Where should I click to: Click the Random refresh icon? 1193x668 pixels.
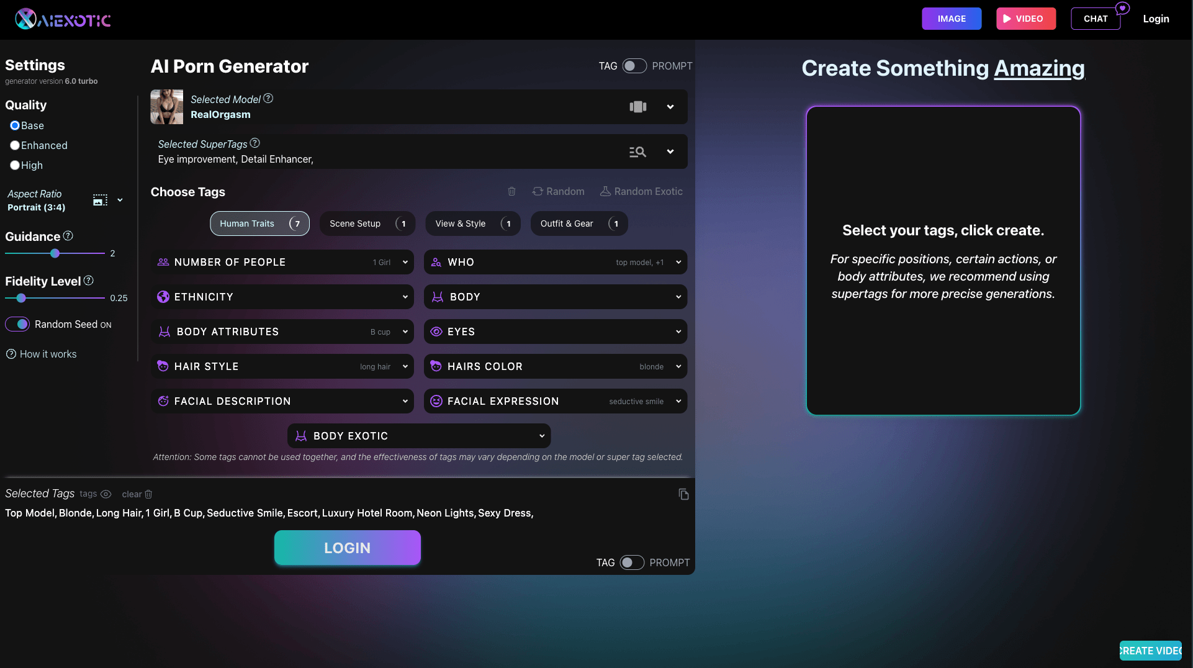pyautogui.click(x=538, y=191)
